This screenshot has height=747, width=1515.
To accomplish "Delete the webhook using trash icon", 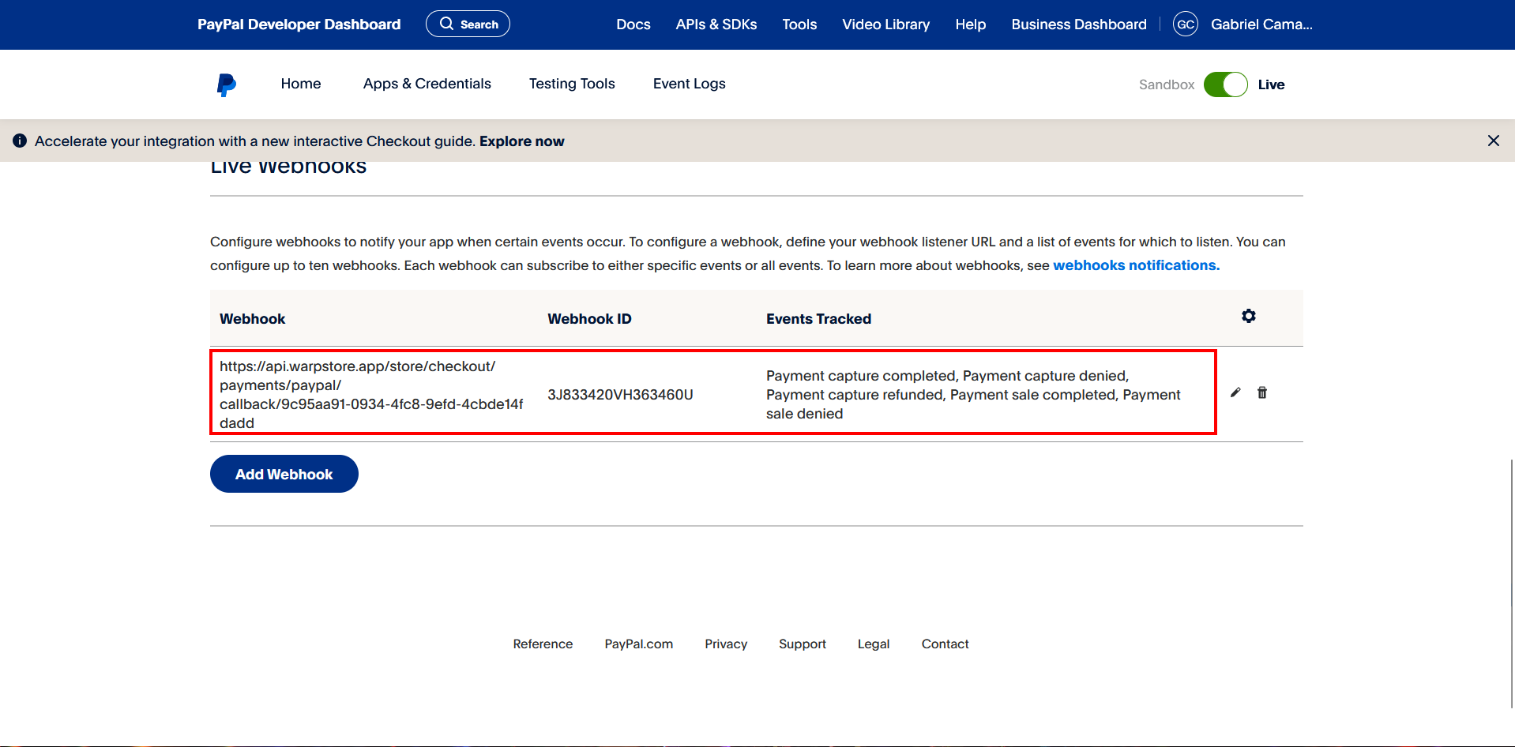I will [x=1262, y=392].
